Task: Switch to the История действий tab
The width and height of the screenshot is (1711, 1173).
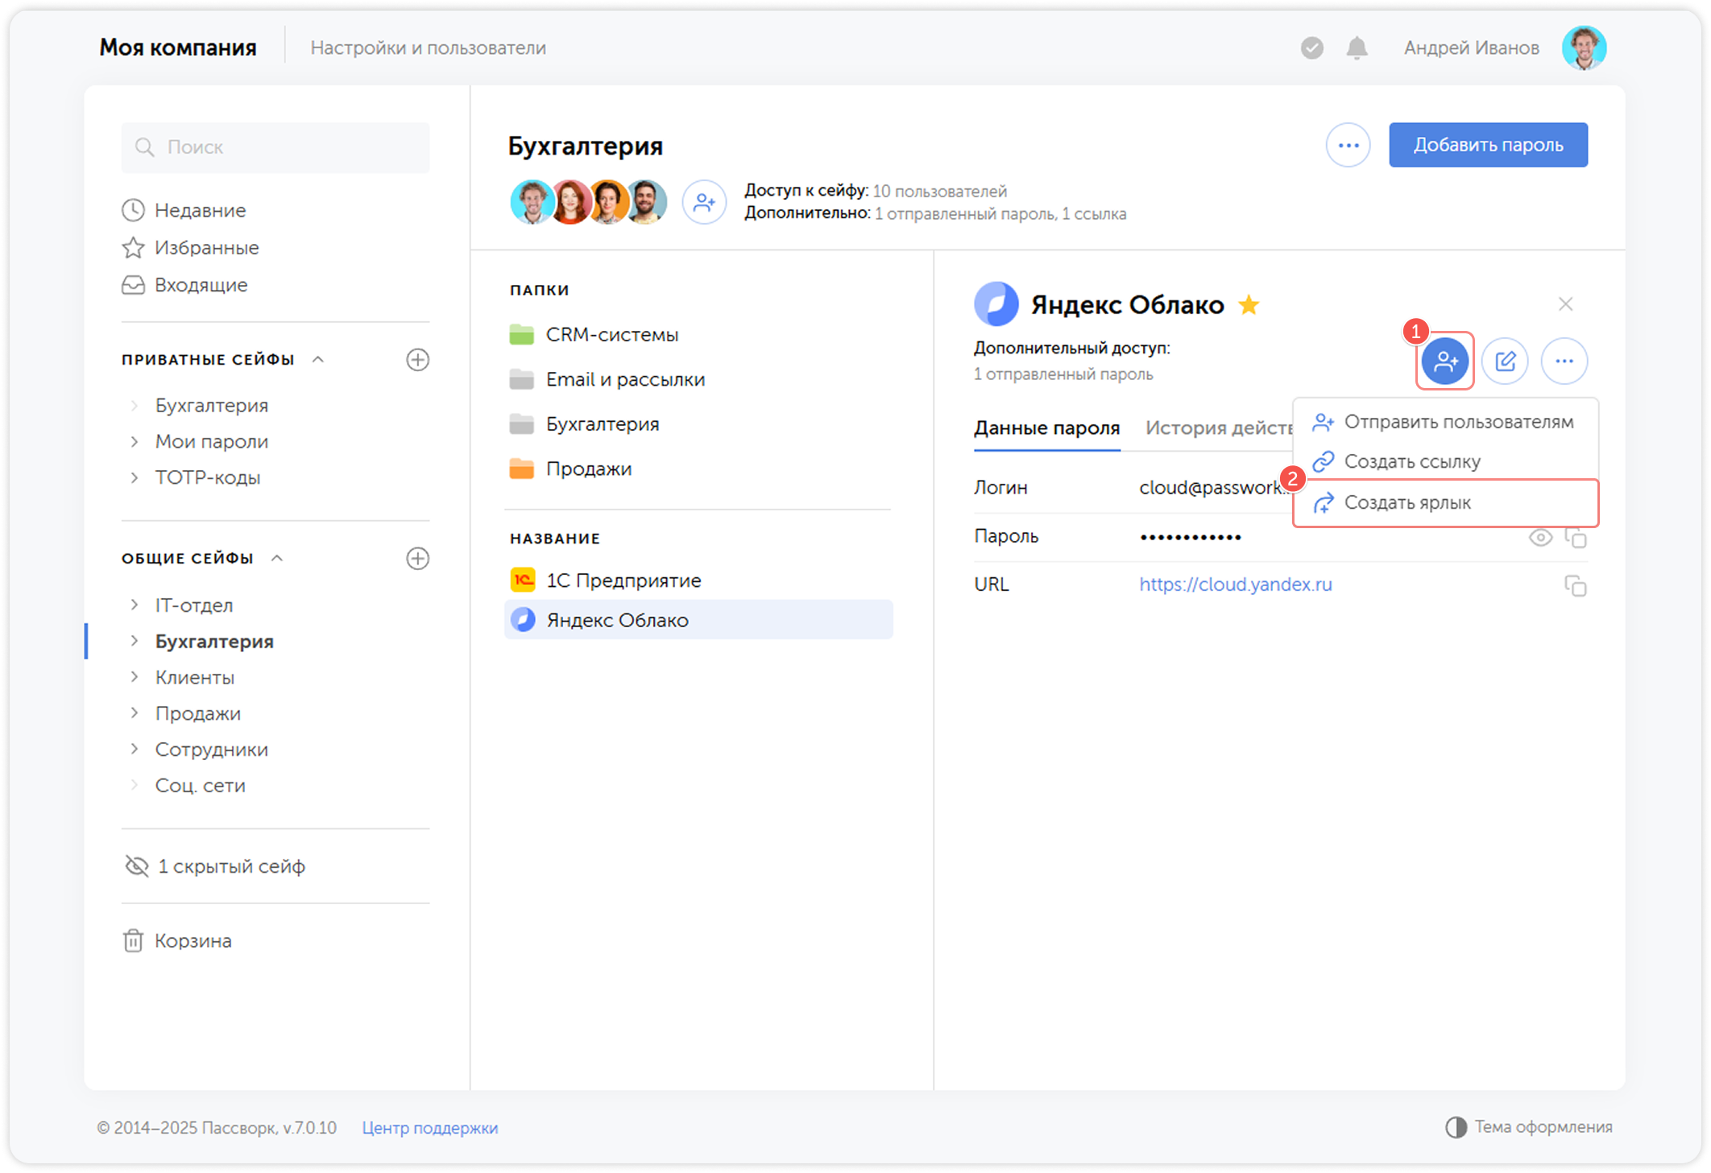Action: [x=1219, y=427]
